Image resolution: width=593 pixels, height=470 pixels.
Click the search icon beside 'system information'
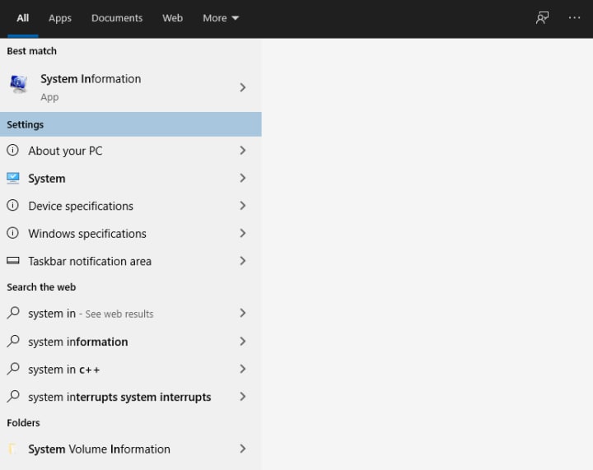pyautogui.click(x=13, y=341)
